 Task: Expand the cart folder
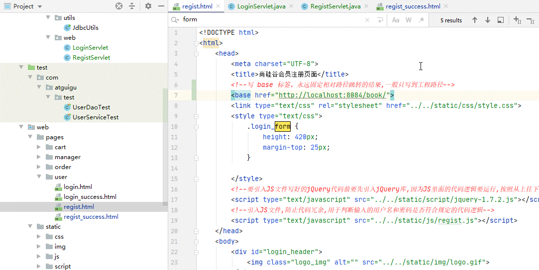point(39,147)
